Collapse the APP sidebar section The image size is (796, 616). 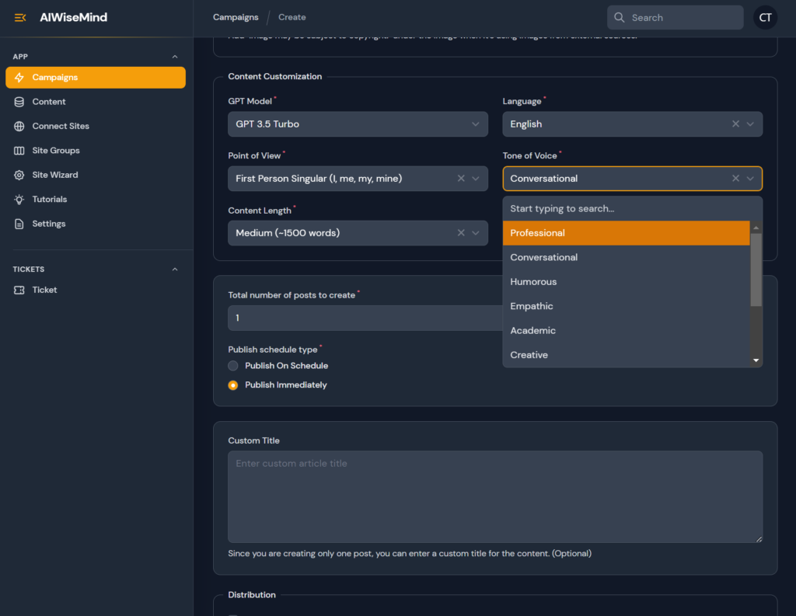(x=175, y=57)
